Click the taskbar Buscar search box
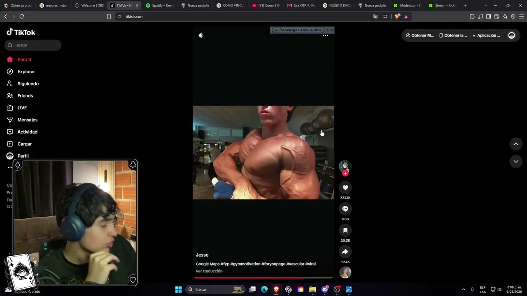This screenshot has height=296, width=527. (215, 289)
